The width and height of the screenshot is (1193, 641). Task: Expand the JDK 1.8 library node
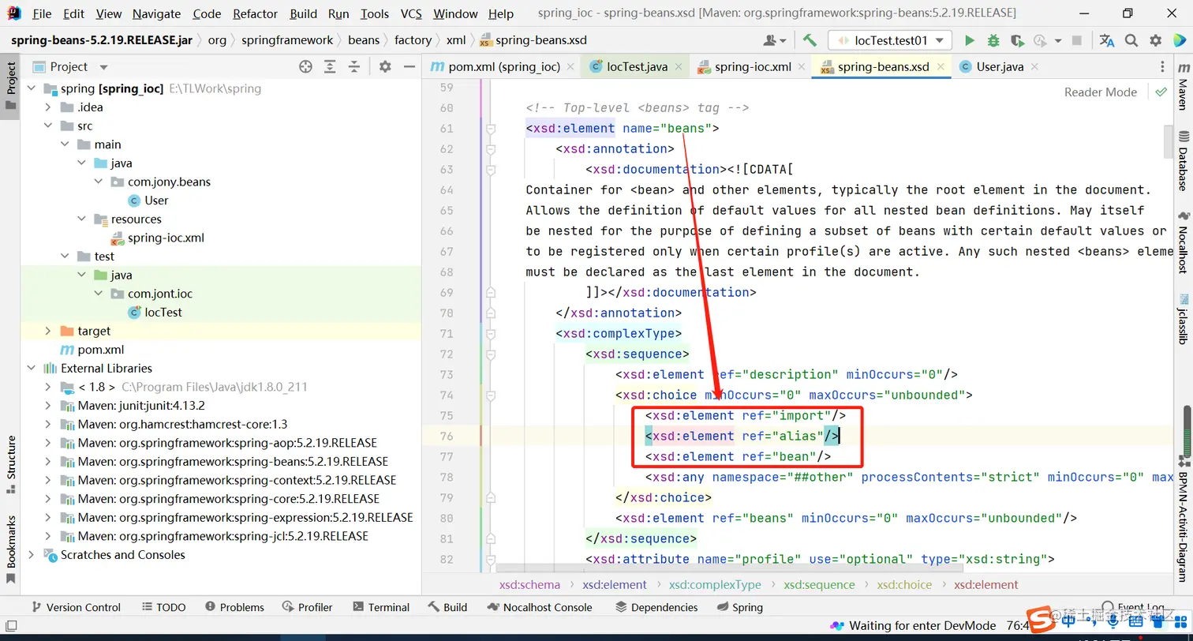[x=48, y=388]
